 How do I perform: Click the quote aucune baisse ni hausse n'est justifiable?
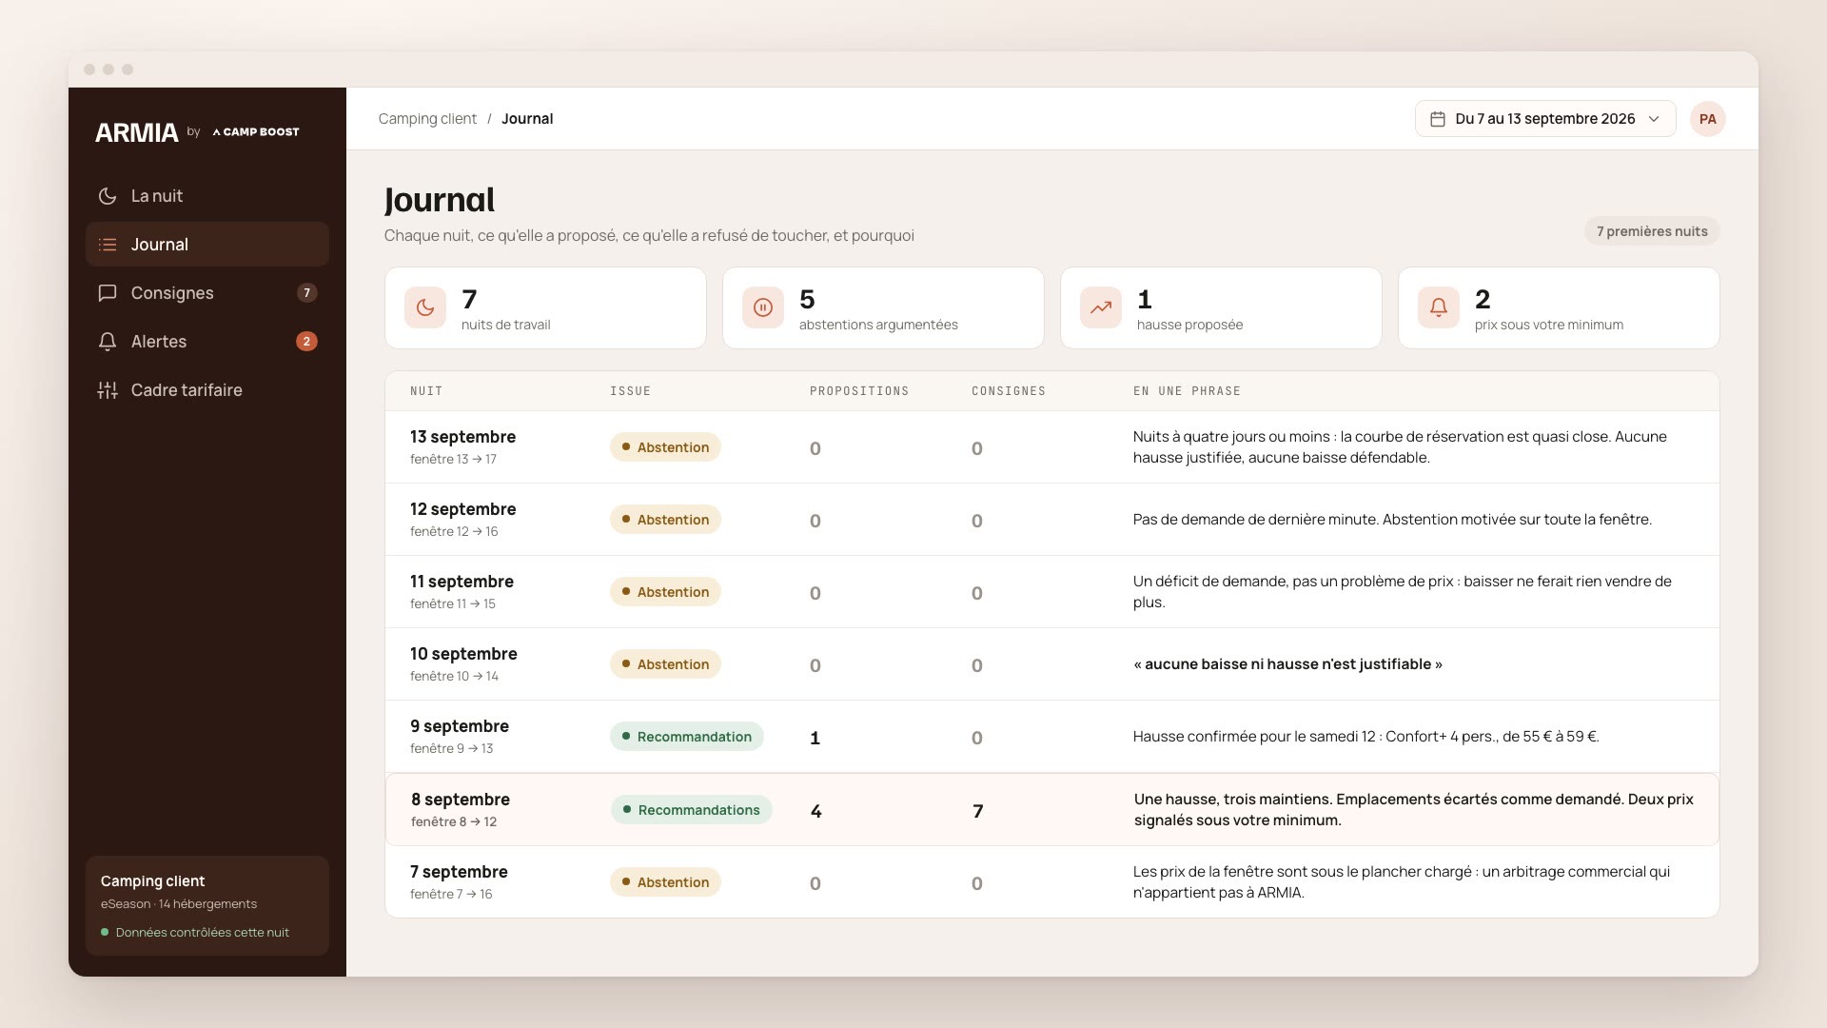pos(1287,664)
